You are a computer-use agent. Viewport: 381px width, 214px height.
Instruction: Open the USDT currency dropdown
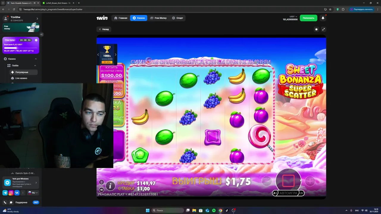293,17
